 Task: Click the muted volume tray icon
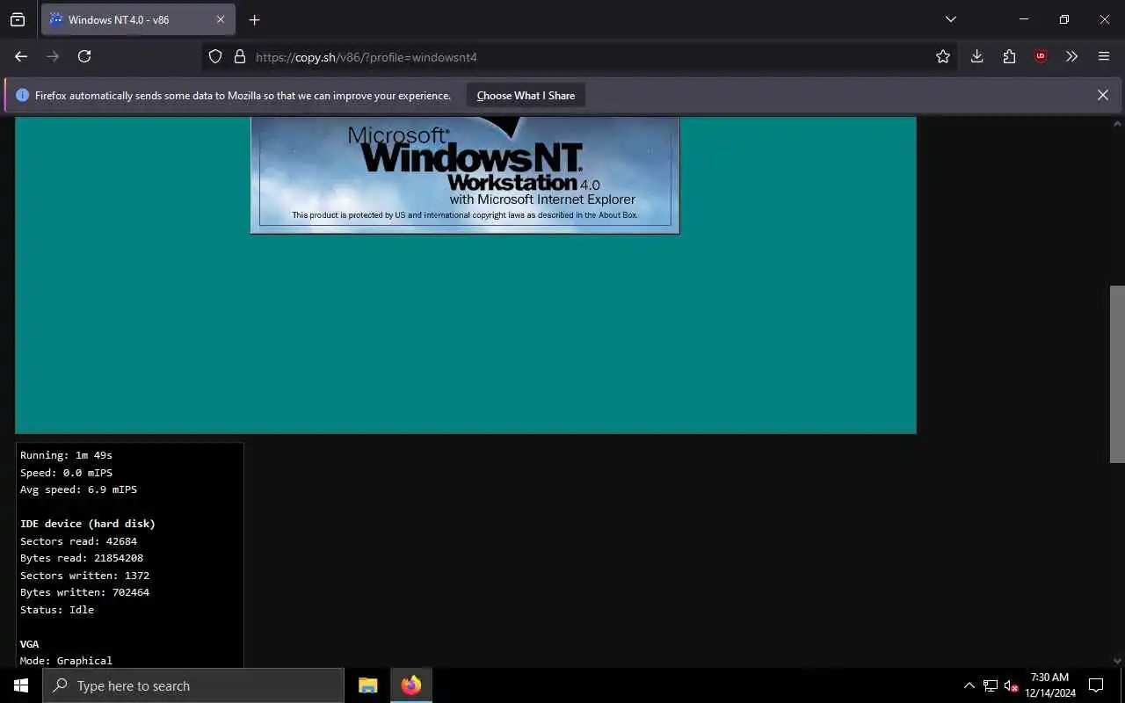1011,685
